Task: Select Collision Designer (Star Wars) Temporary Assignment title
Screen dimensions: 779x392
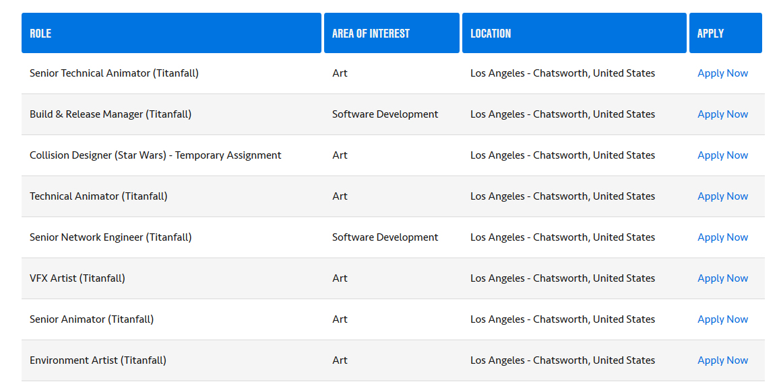Action: click(x=155, y=155)
